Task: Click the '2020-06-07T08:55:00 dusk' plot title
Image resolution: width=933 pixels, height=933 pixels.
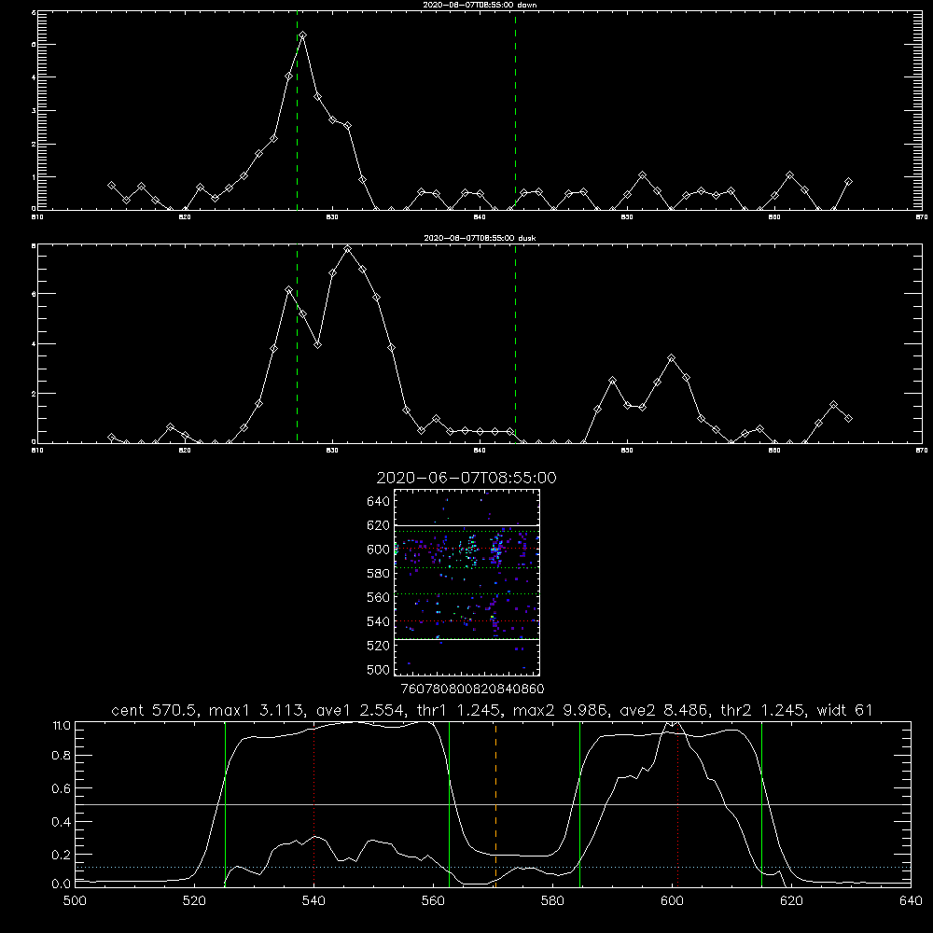Action: (x=480, y=238)
